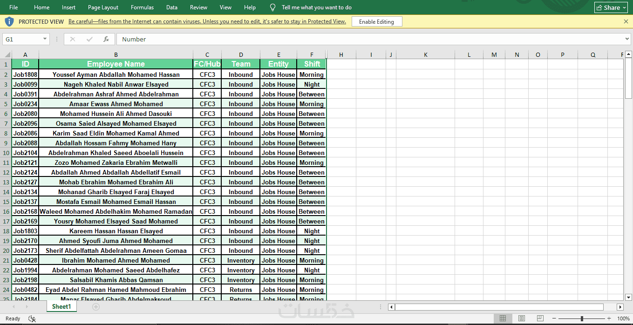This screenshot has width=633, height=325.
Task: Click the 100% zoom level
Action: pos(623,318)
